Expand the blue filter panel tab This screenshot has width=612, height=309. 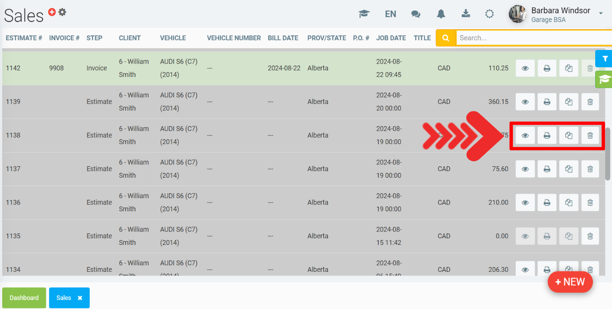604,59
